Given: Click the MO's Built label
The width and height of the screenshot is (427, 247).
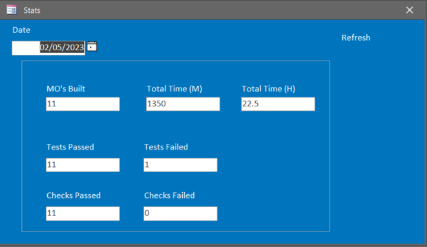Looking at the screenshot, I should 66,89.
